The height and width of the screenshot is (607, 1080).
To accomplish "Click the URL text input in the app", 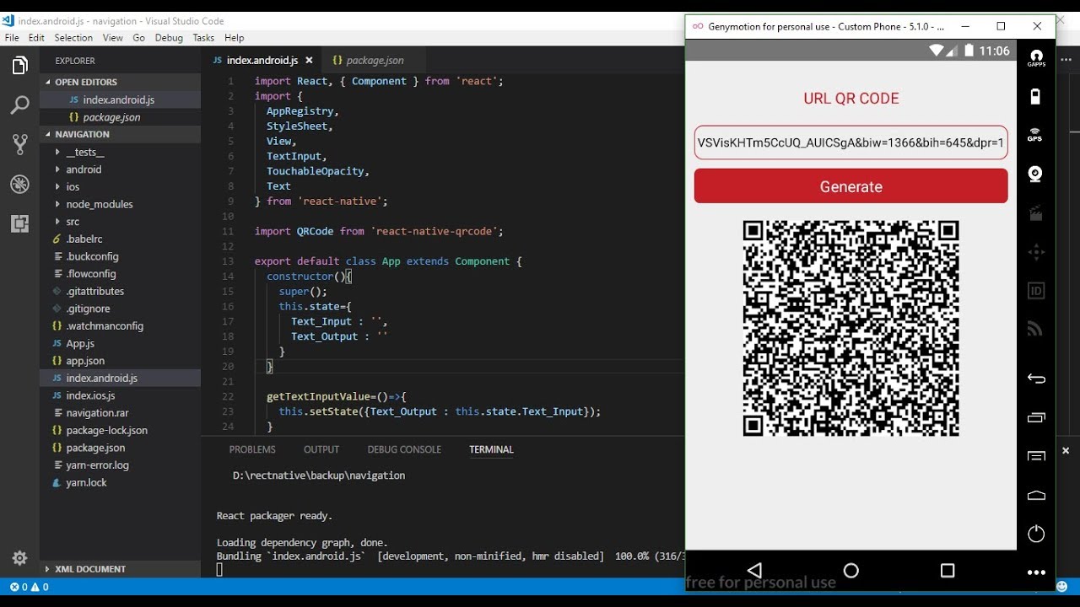I will (x=850, y=142).
